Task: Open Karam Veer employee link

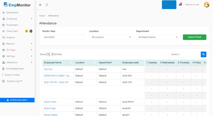Action: click(50, 102)
